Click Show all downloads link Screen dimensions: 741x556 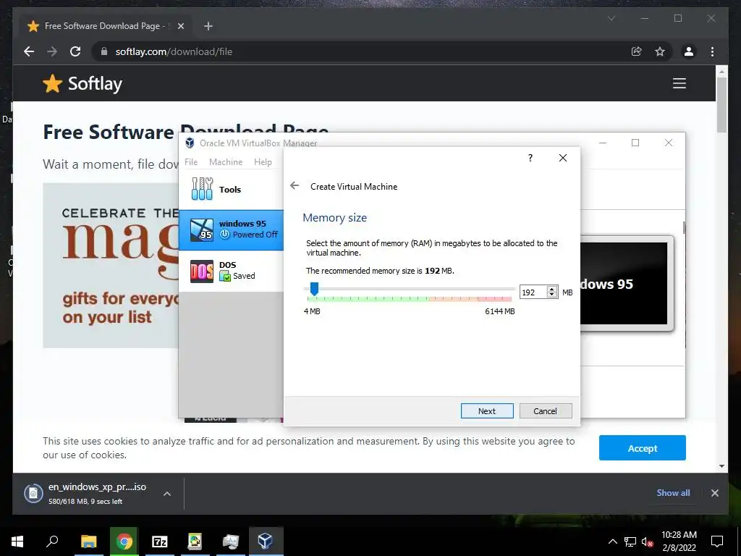click(x=673, y=492)
